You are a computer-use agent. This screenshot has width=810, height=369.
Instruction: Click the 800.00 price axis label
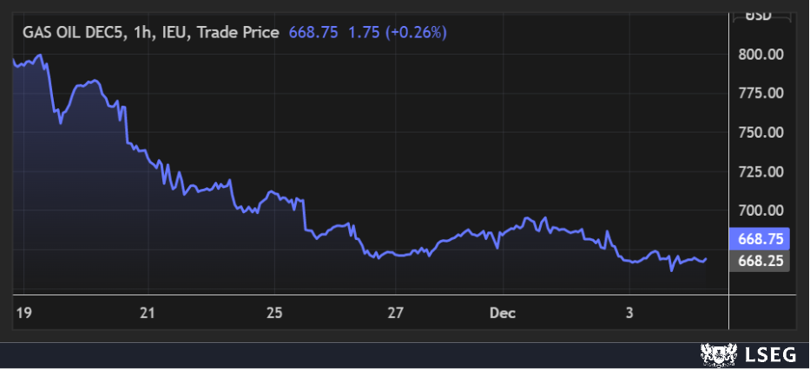pyautogui.click(x=761, y=55)
